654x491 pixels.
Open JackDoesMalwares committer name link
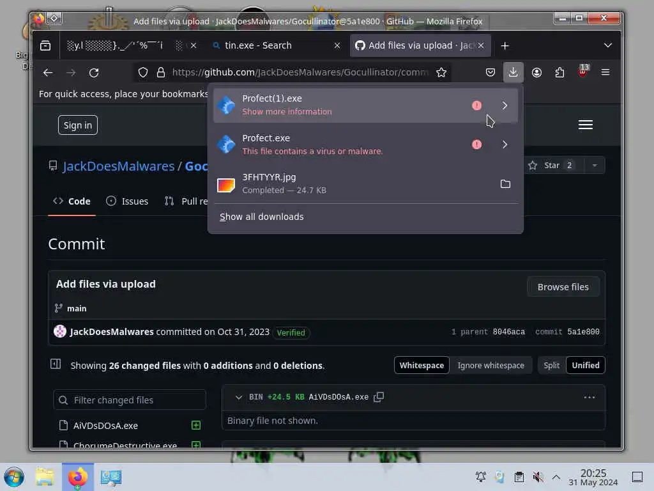click(x=112, y=332)
